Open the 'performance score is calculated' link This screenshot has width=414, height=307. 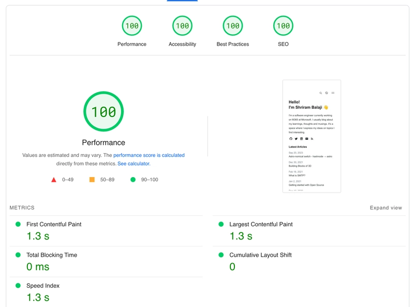149,155
